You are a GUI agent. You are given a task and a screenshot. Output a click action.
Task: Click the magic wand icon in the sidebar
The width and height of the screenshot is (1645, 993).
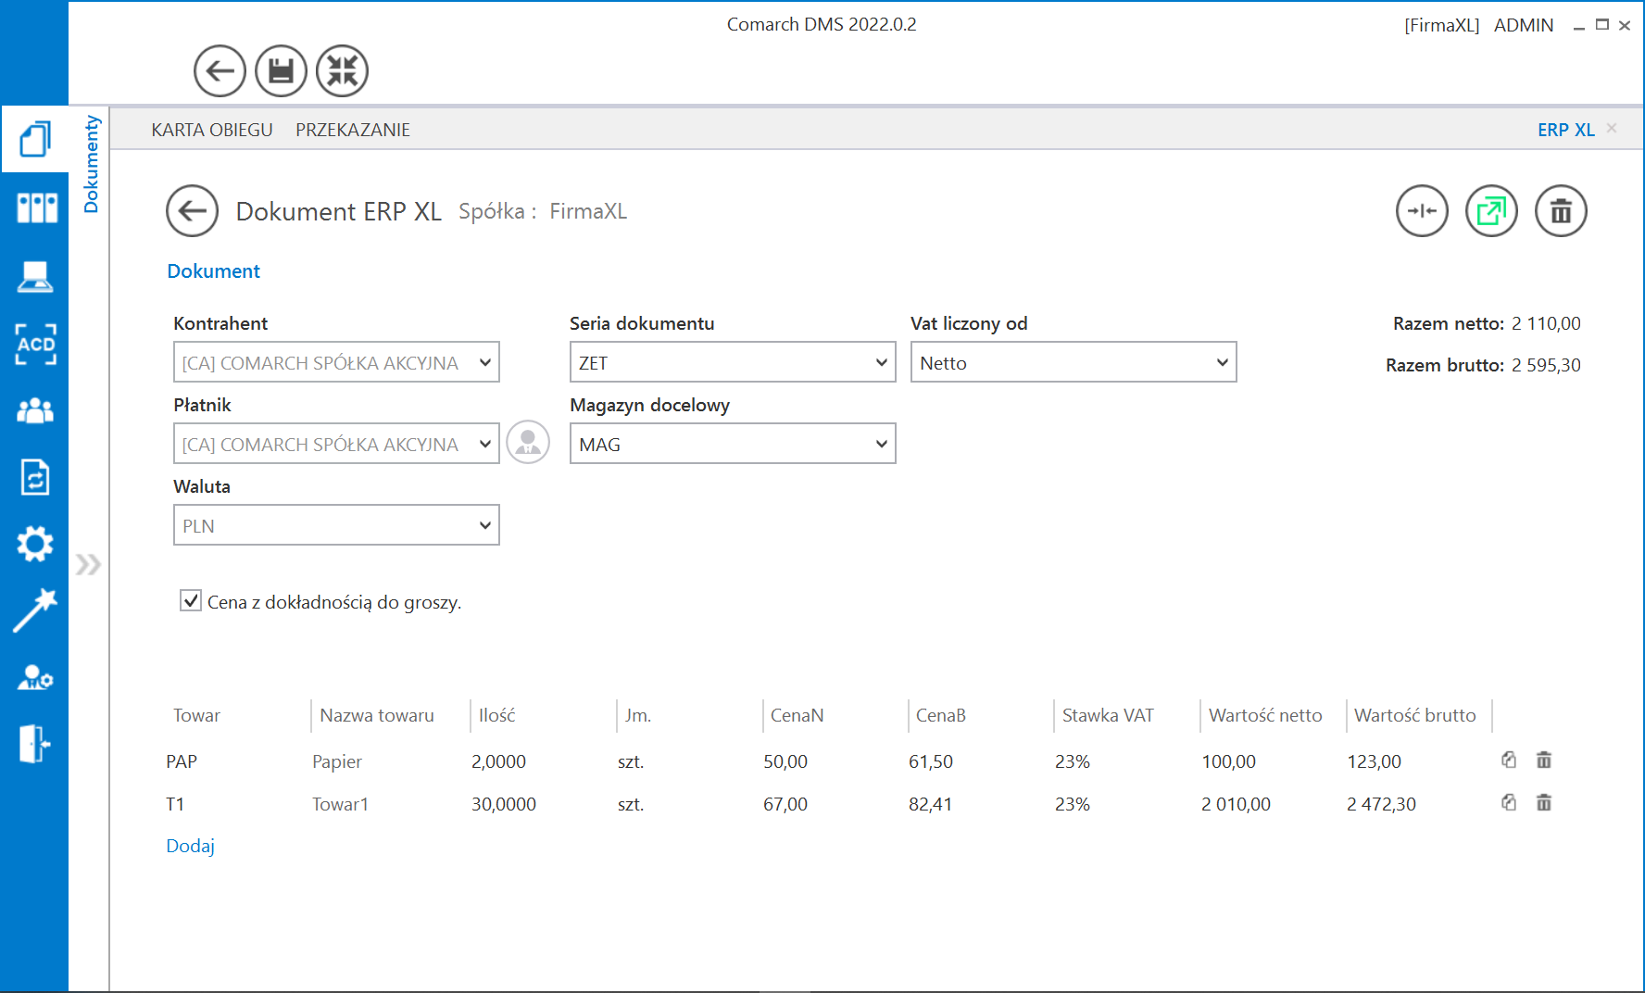(35, 610)
